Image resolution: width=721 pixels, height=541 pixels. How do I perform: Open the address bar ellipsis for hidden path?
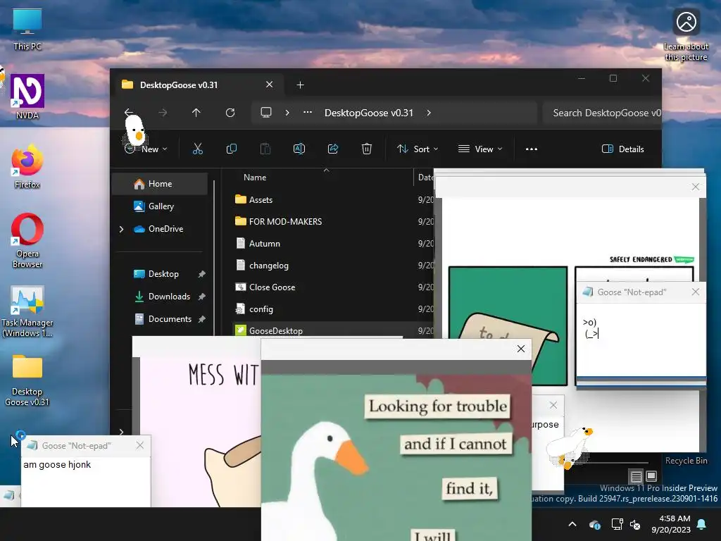click(x=308, y=112)
